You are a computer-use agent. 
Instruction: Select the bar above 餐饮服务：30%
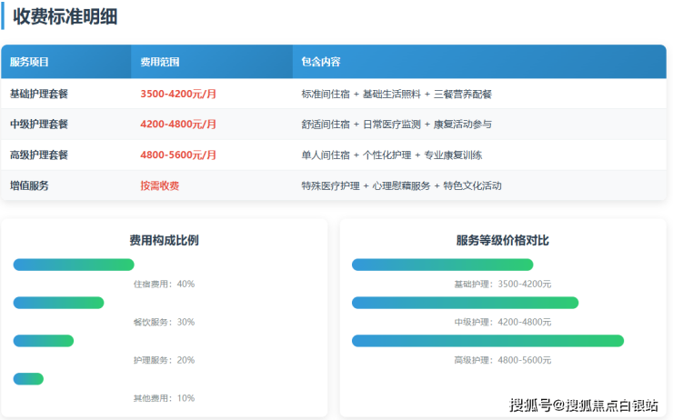tap(59, 303)
